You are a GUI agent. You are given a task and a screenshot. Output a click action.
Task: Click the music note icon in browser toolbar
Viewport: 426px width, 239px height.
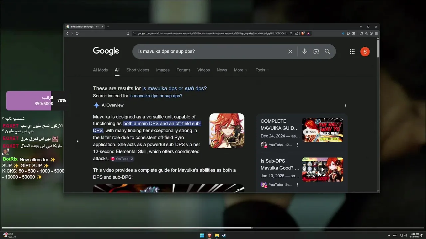pos(361,33)
